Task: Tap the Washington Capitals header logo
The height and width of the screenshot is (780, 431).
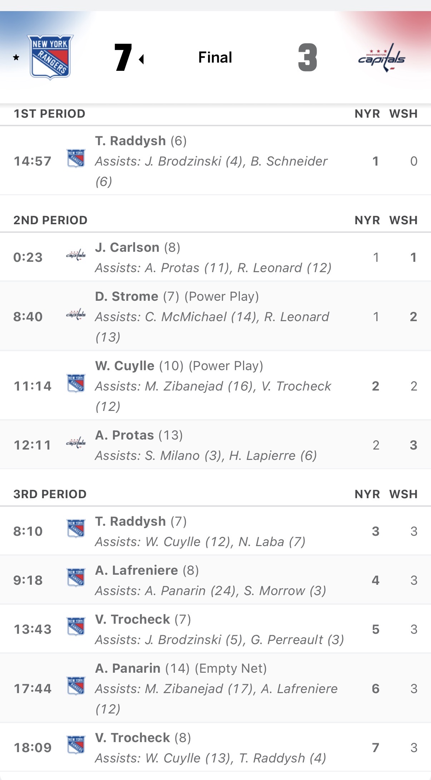Action: (382, 58)
